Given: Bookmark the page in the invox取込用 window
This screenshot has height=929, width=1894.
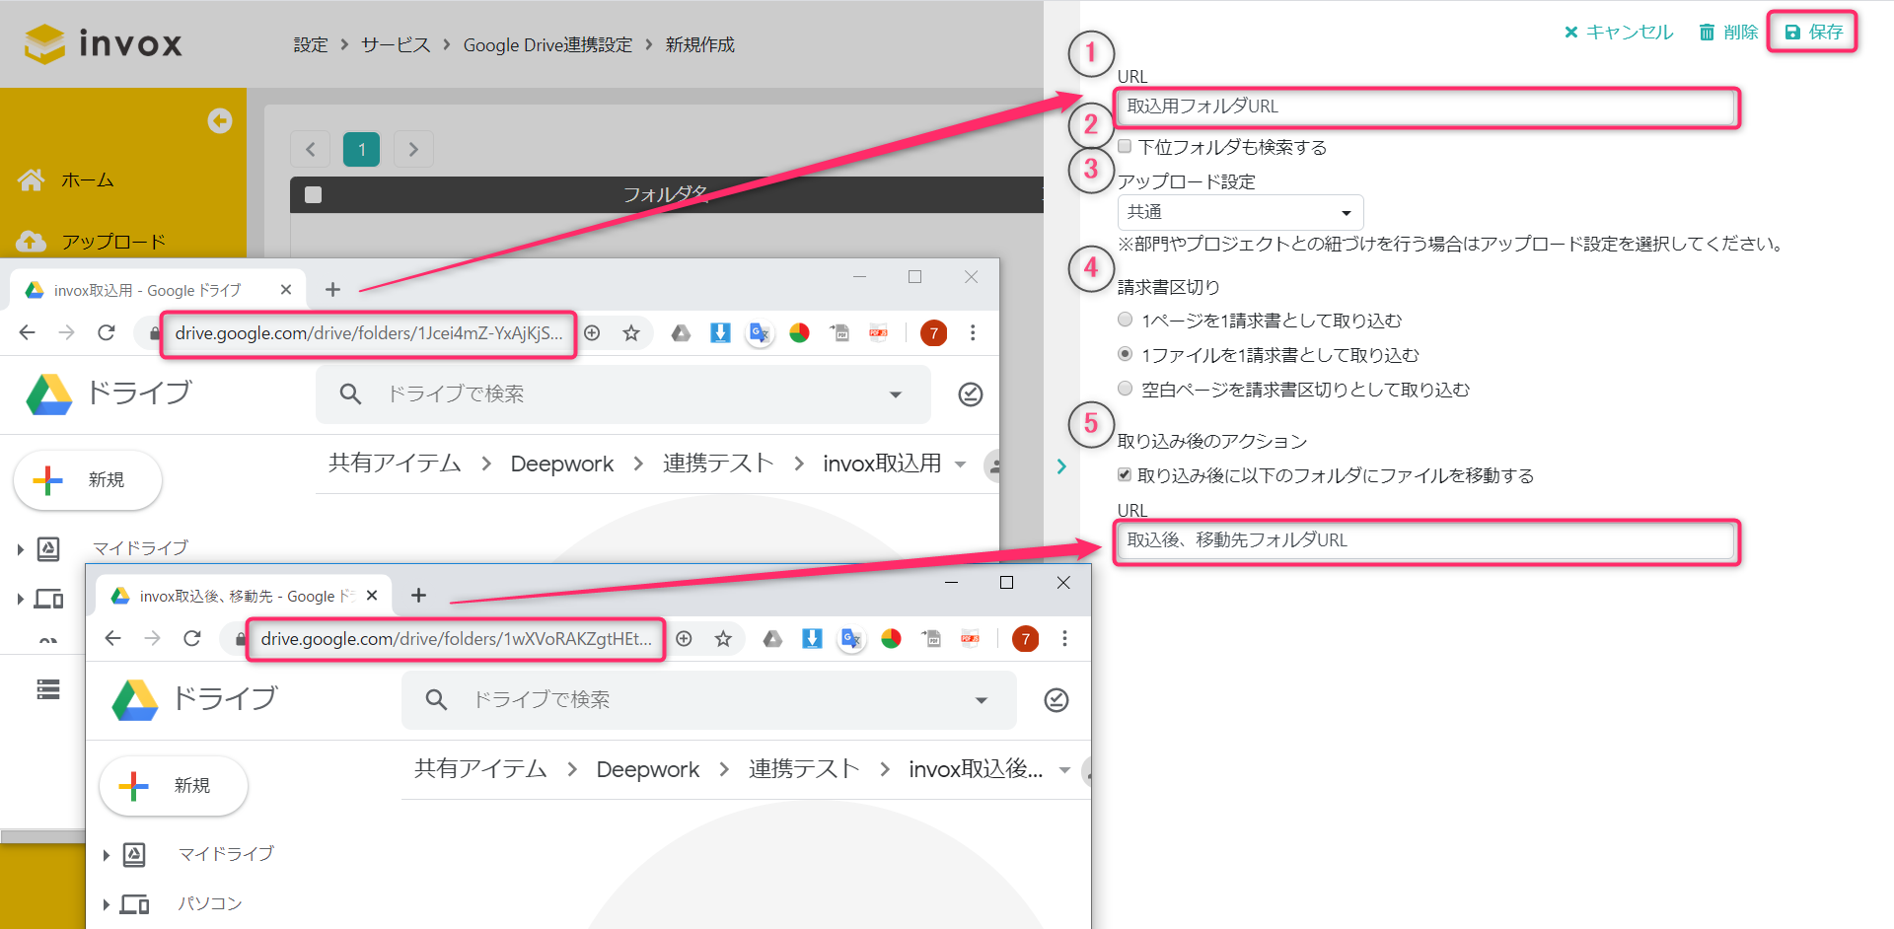Looking at the screenshot, I should coord(631,333).
